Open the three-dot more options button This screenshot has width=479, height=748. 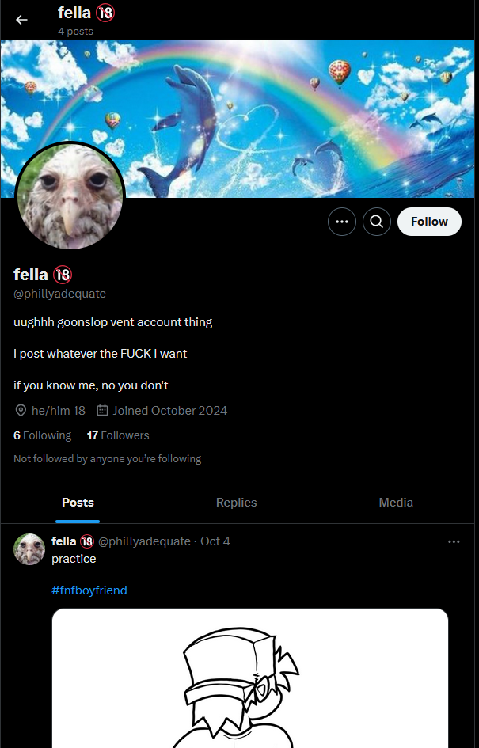[x=341, y=222]
